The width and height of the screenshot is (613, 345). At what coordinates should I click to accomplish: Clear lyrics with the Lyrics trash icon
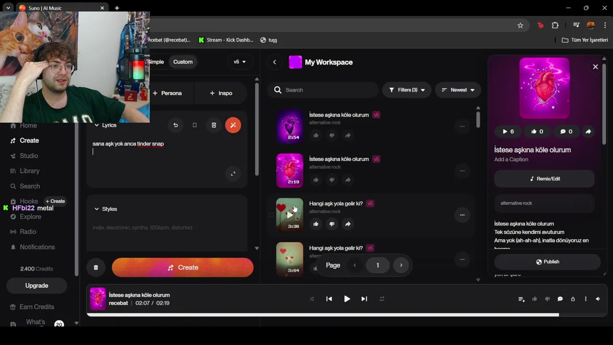pyautogui.click(x=214, y=125)
